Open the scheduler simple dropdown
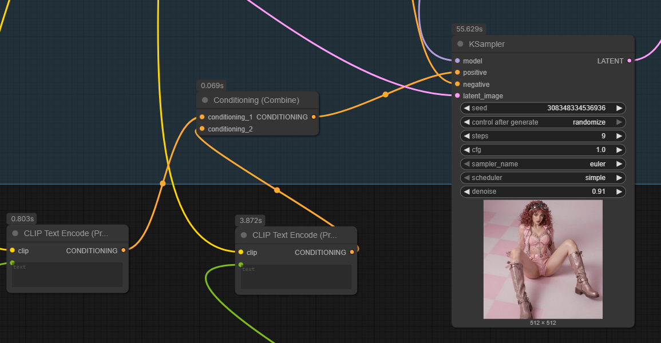 point(595,178)
